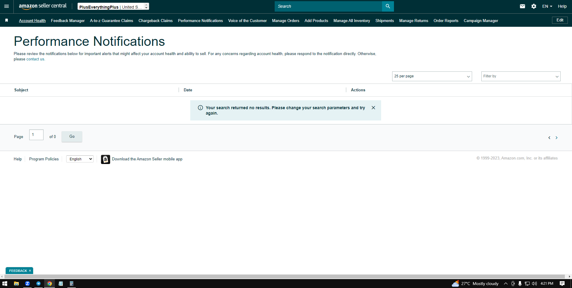Select Performance Notifications in navigation
The height and width of the screenshot is (288, 572).
pyautogui.click(x=200, y=21)
